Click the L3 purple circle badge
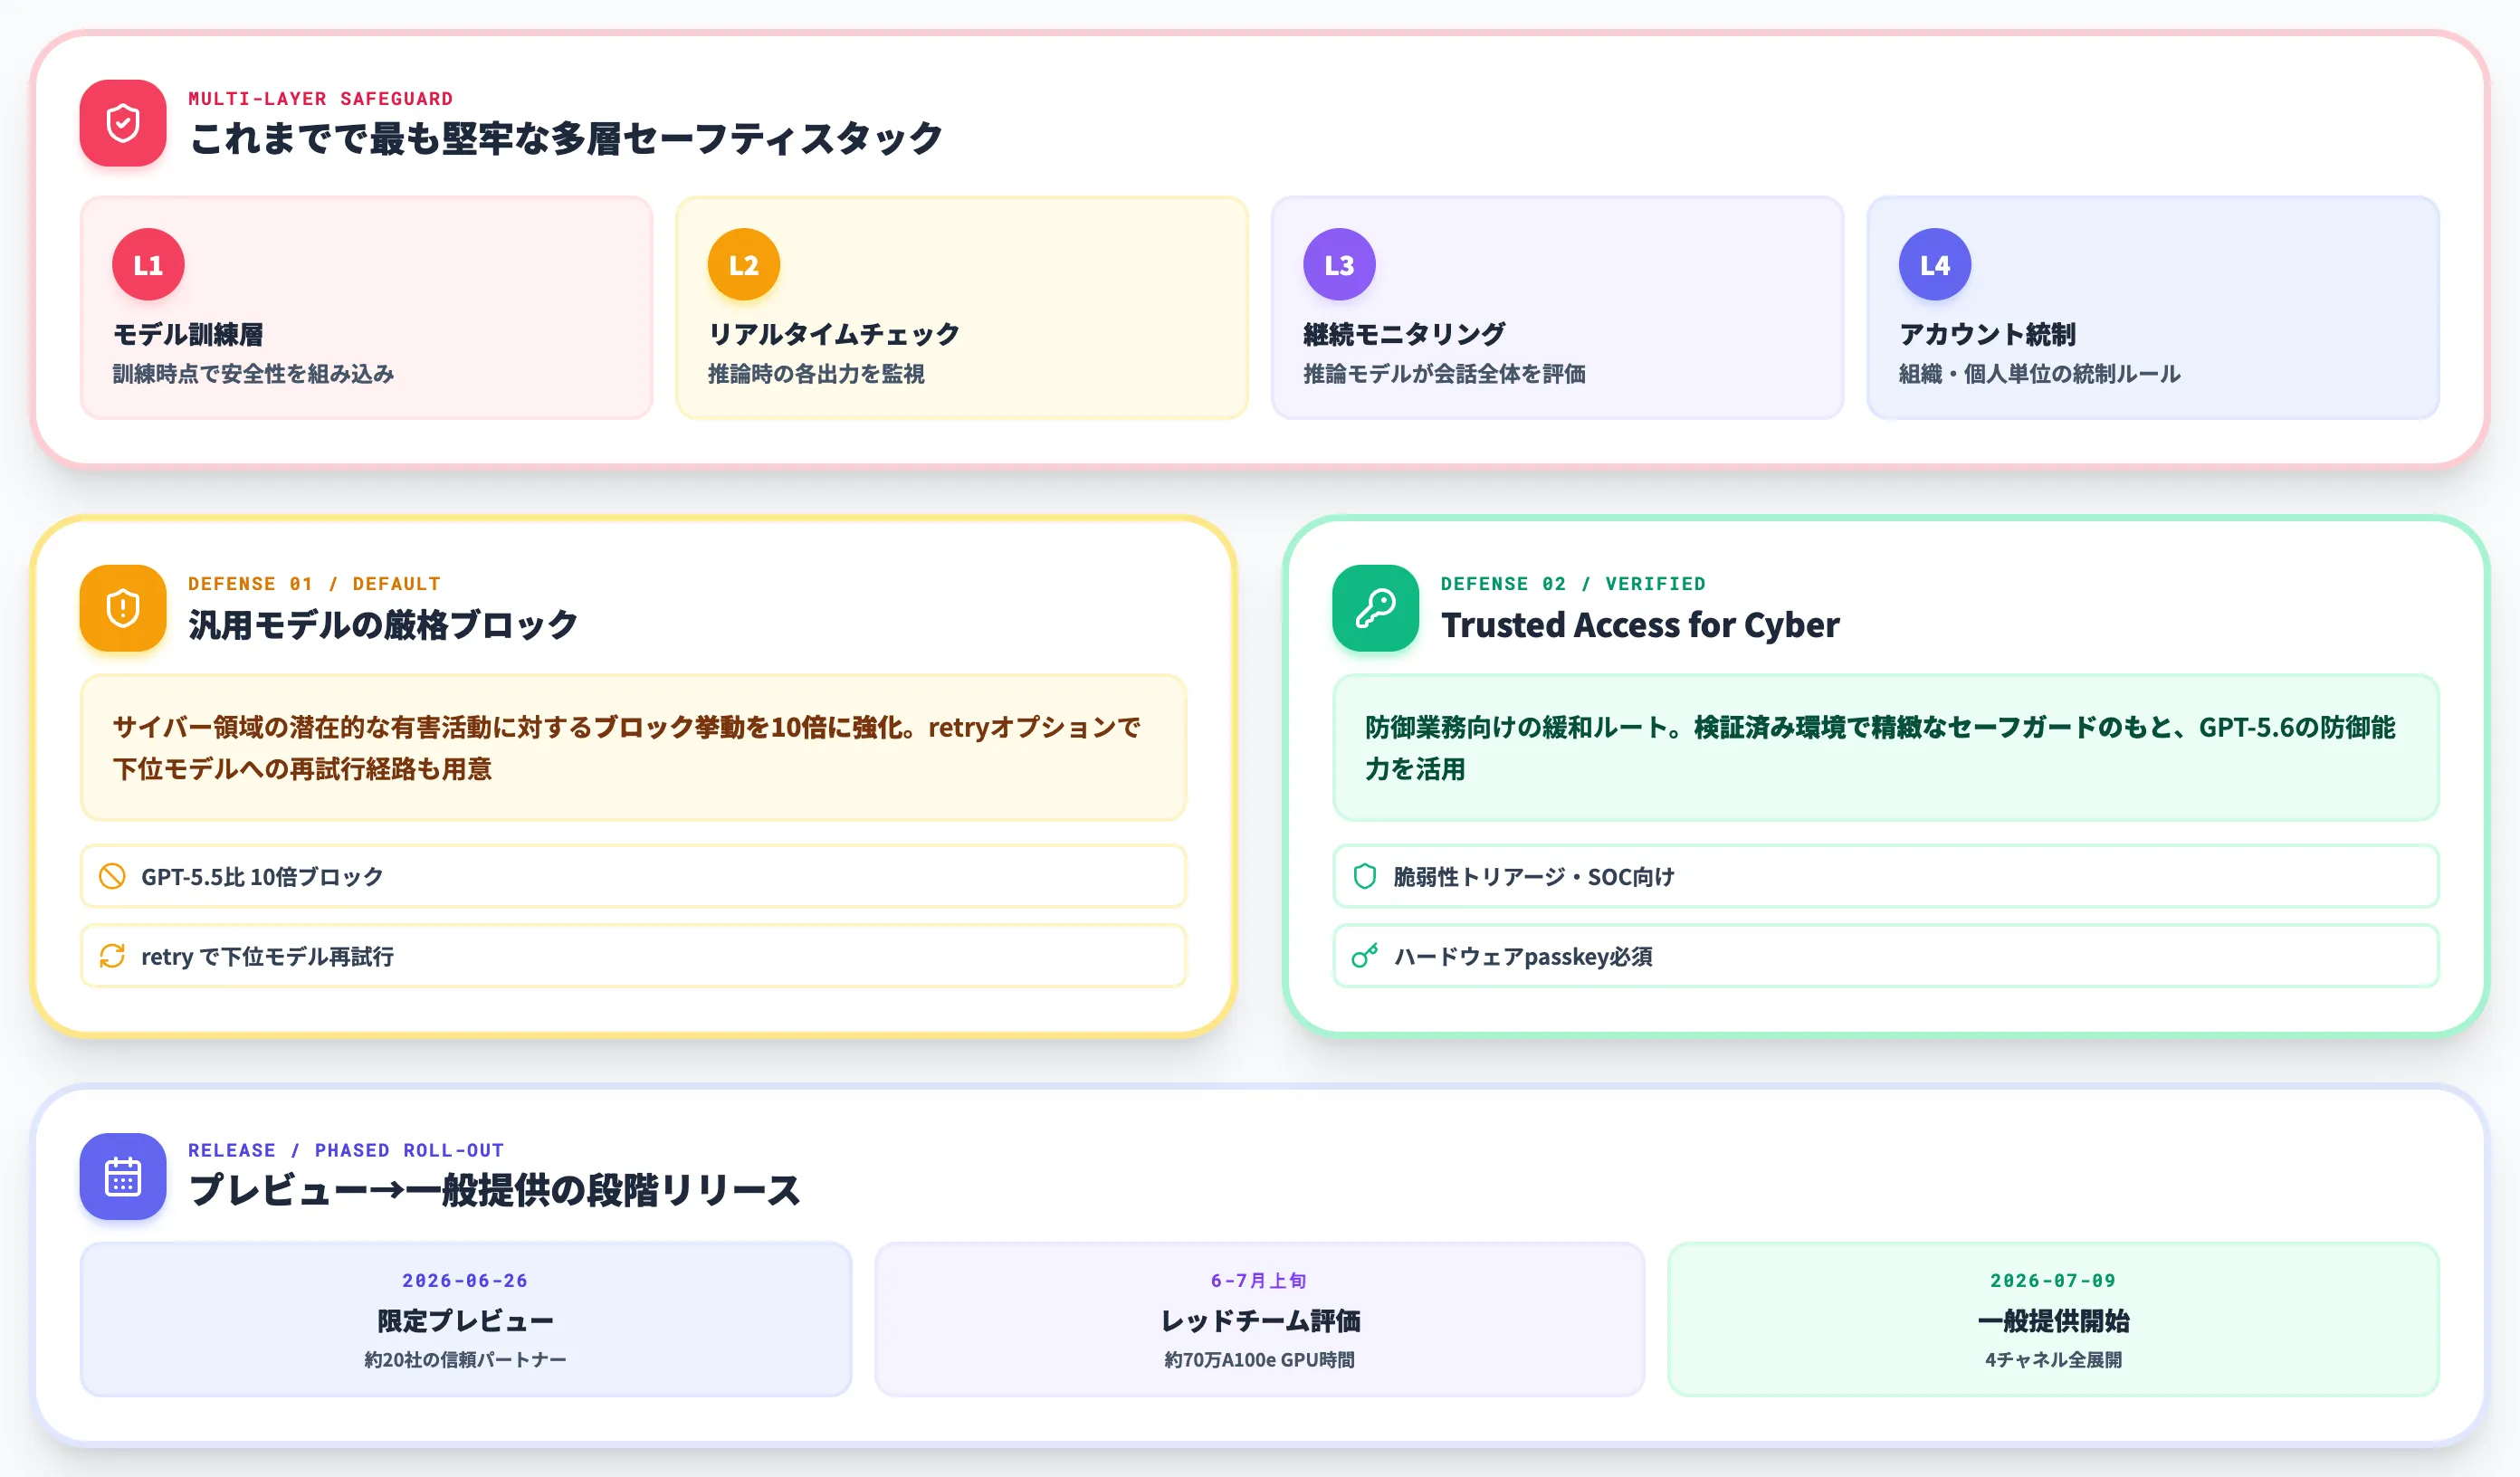 tap(1339, 265)
